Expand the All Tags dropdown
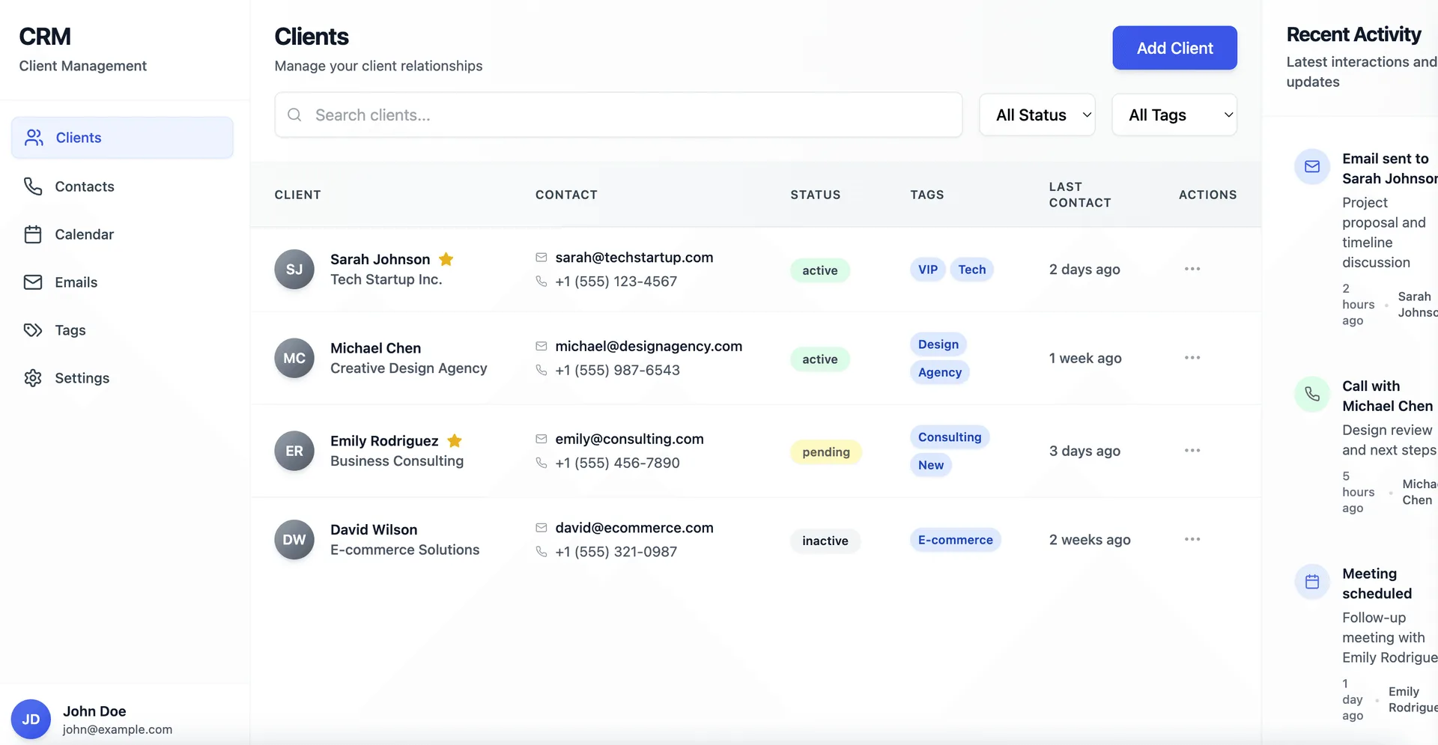This screenshot has width=1438, height=745. pos(1174,115)
